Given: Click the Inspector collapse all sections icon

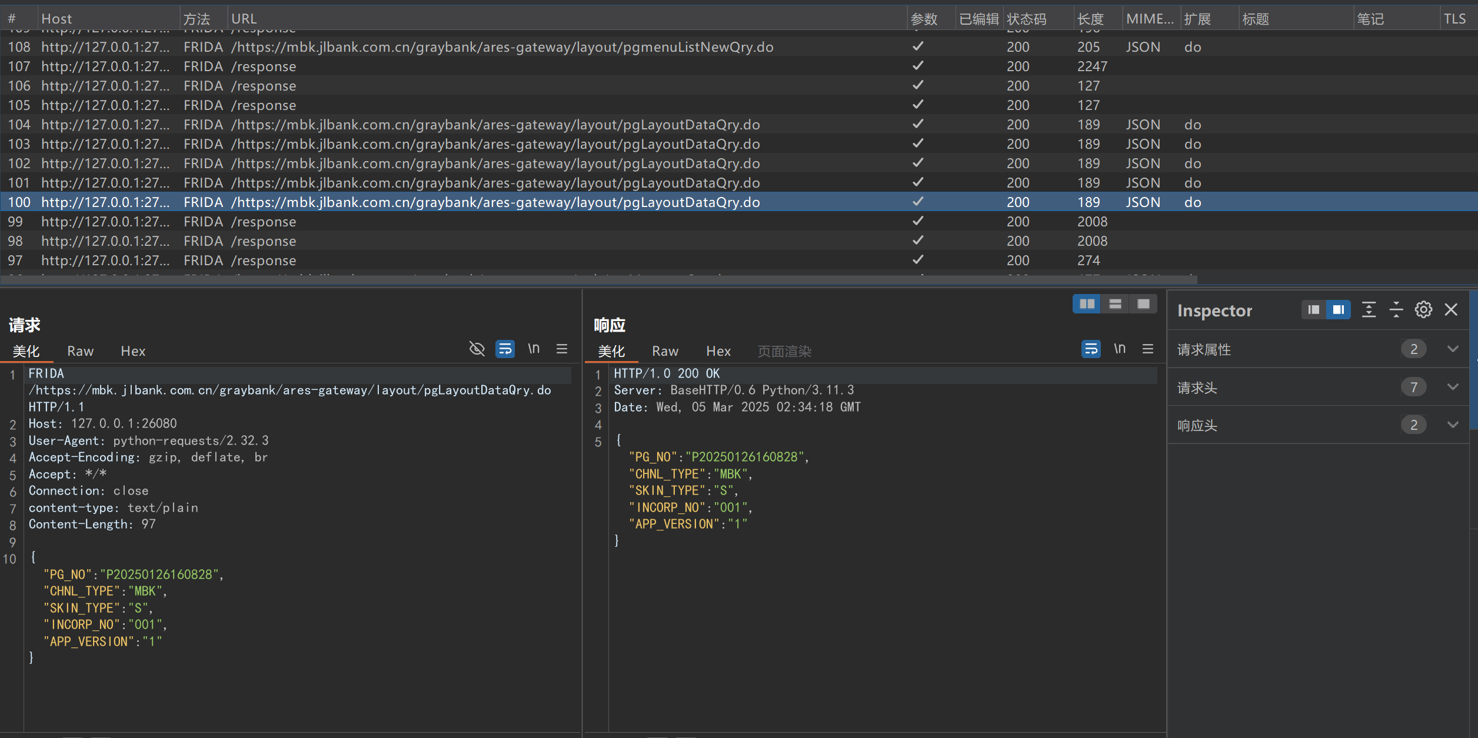Looking at the screenshot, I should pyautogui.click(x=1396, y=310).
